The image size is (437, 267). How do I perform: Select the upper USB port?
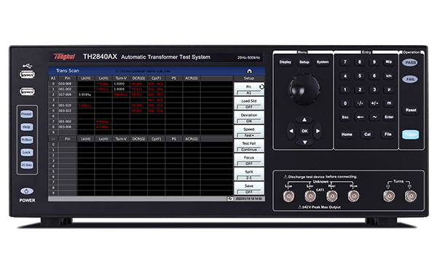[27, 74]
